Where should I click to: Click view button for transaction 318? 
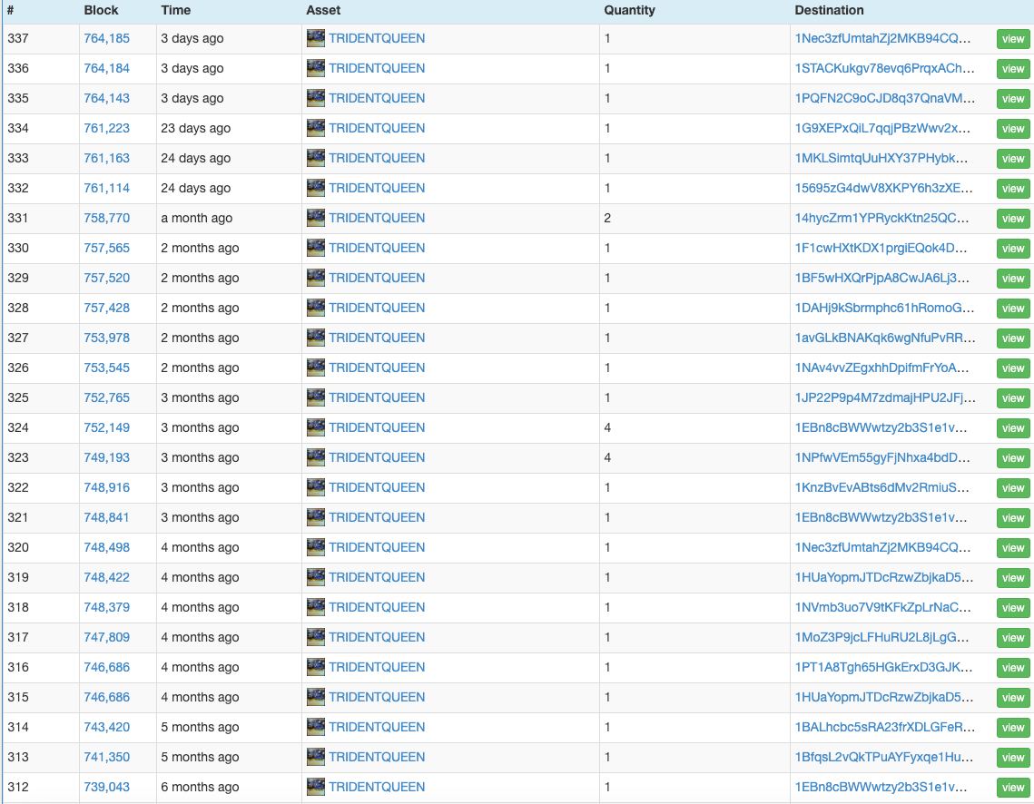[1013, 608]
